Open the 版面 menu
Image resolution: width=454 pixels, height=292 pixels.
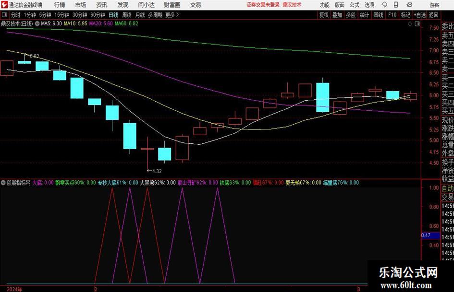tap(340, 5)
